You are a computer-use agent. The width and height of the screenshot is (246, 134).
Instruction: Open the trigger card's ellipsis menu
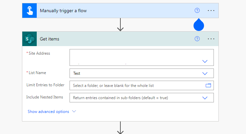[x=211, y=11]
